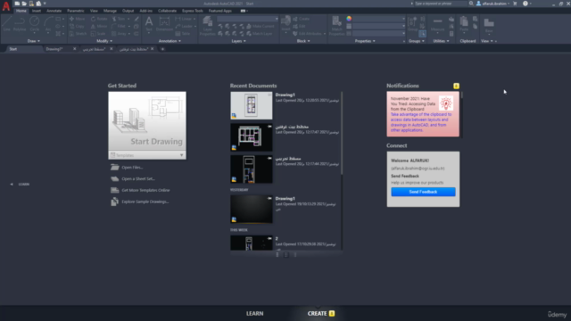The height and width of the screenshot is (321, 571).
Task: Select the Text annotation tool
Action: point(149,25)
